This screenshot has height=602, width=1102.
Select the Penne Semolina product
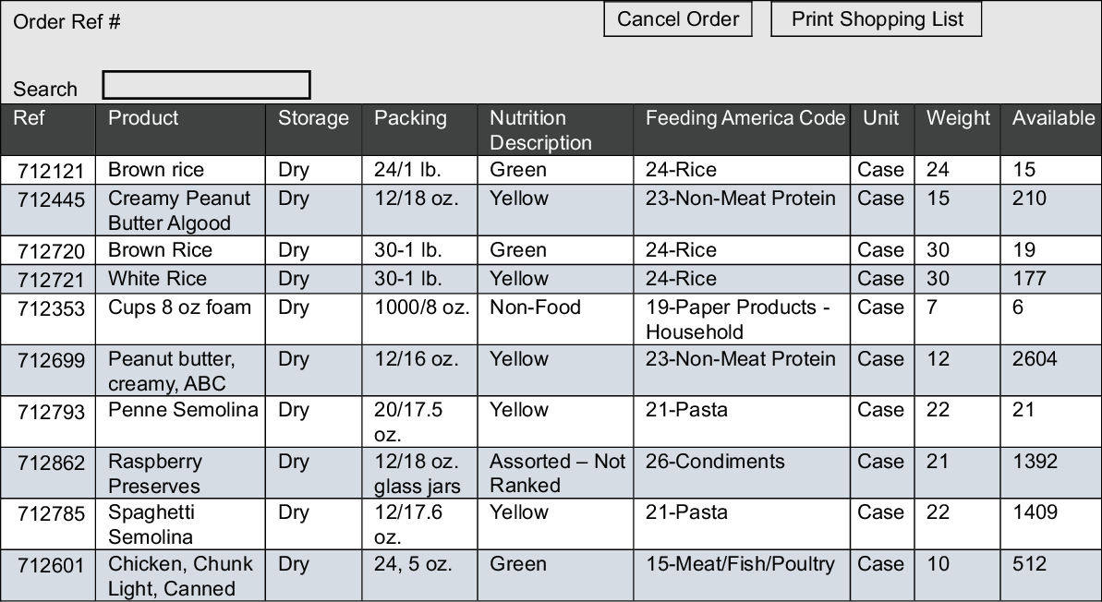tap(183, 410)
